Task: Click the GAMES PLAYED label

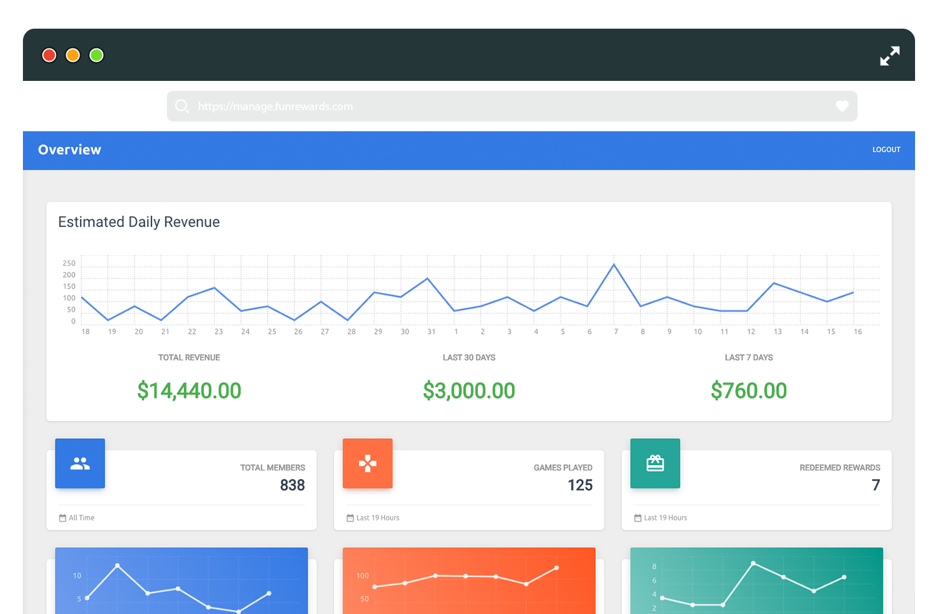Action: coord(563,468)
